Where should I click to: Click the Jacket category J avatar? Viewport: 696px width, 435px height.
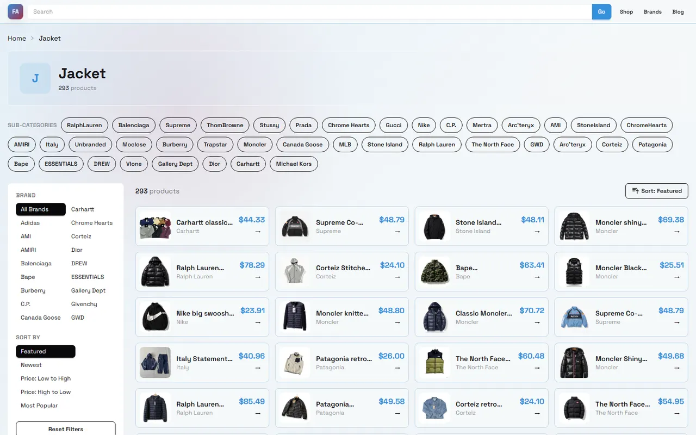[x=35, y=78]
